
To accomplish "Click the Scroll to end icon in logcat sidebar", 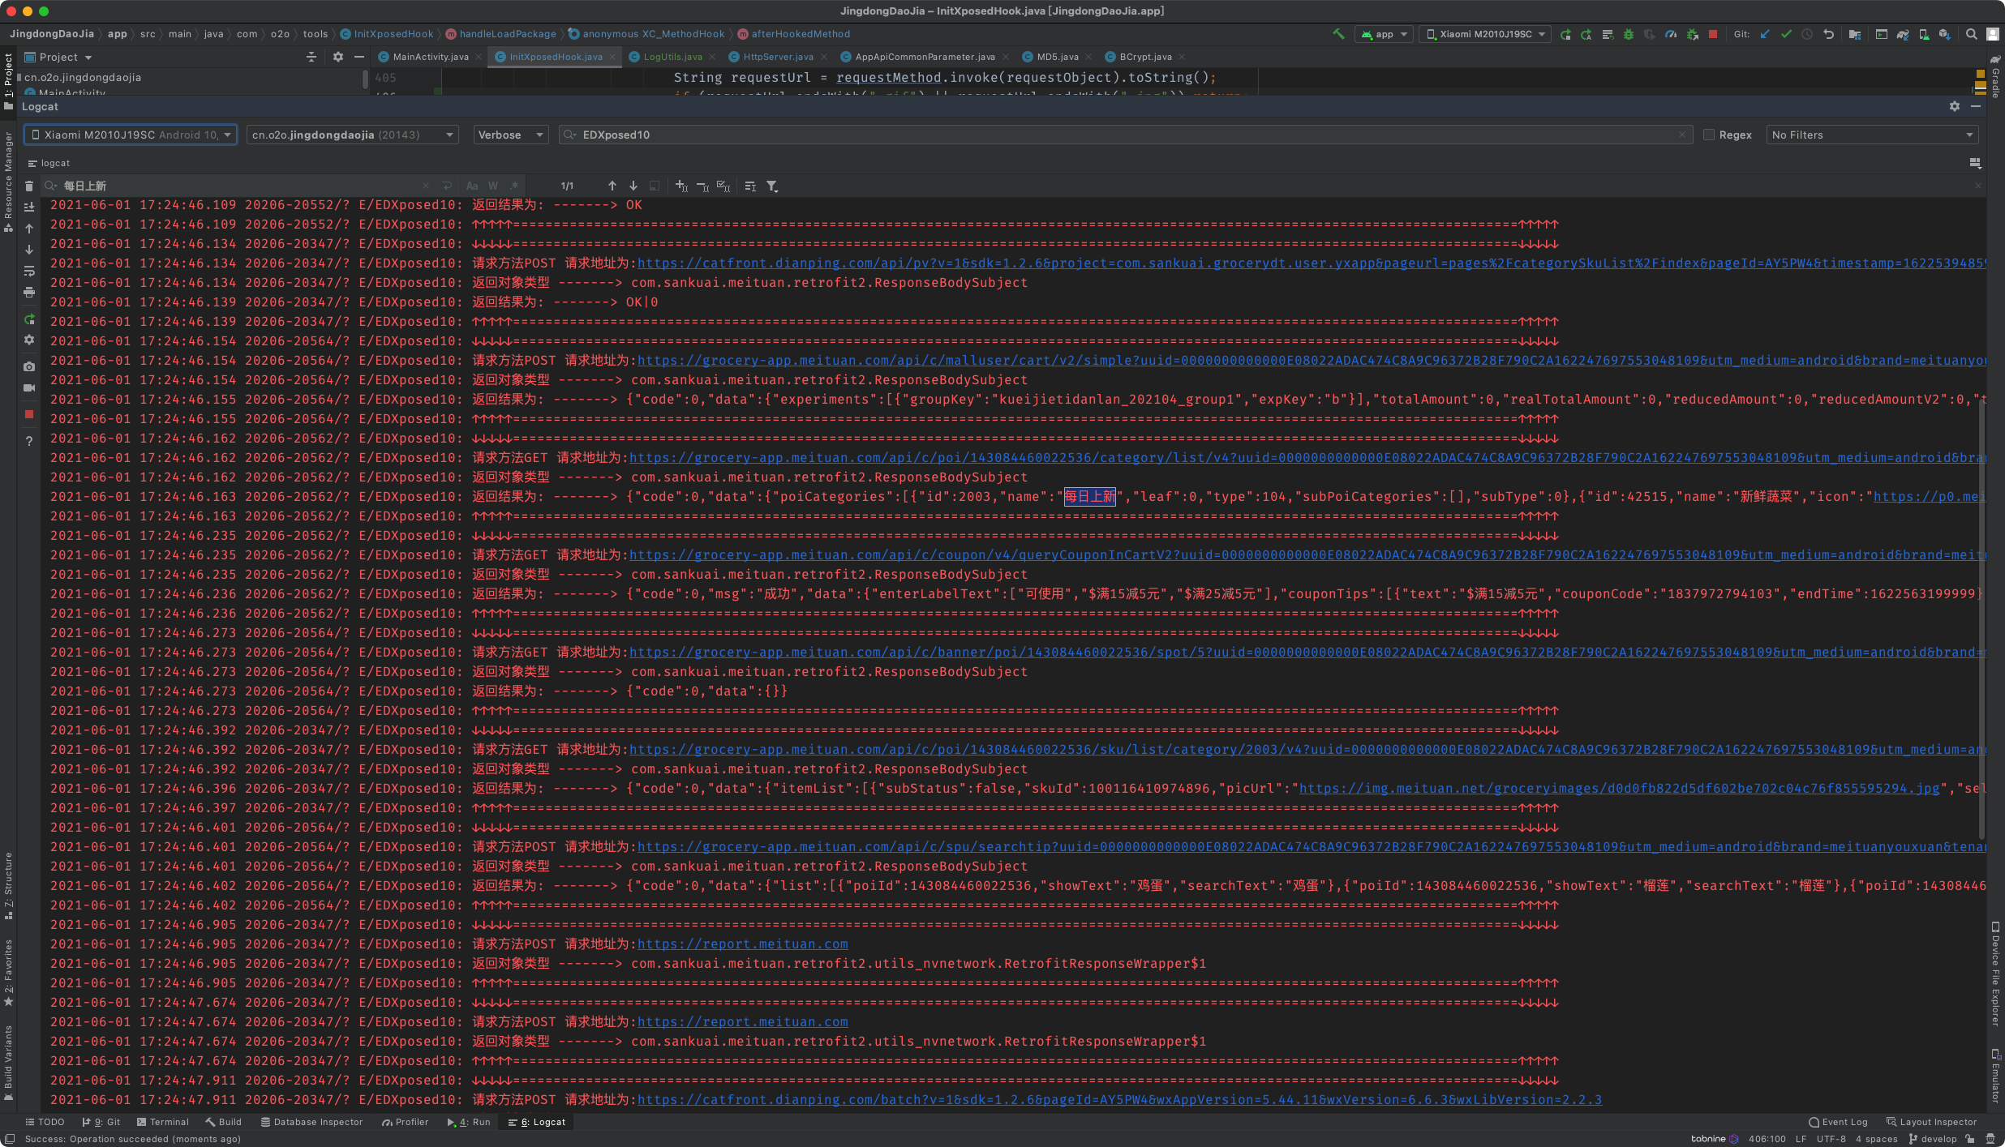I will [x=29, y=207].
